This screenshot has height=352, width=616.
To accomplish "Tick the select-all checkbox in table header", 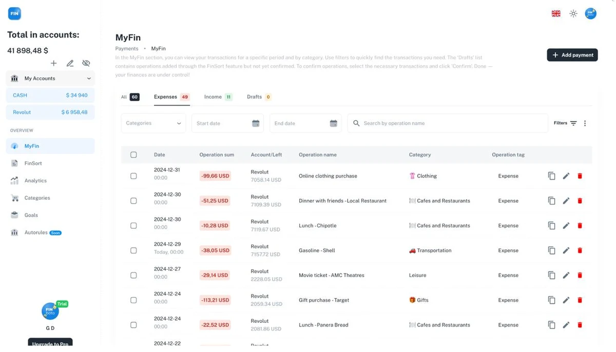I will pos(133,155).
